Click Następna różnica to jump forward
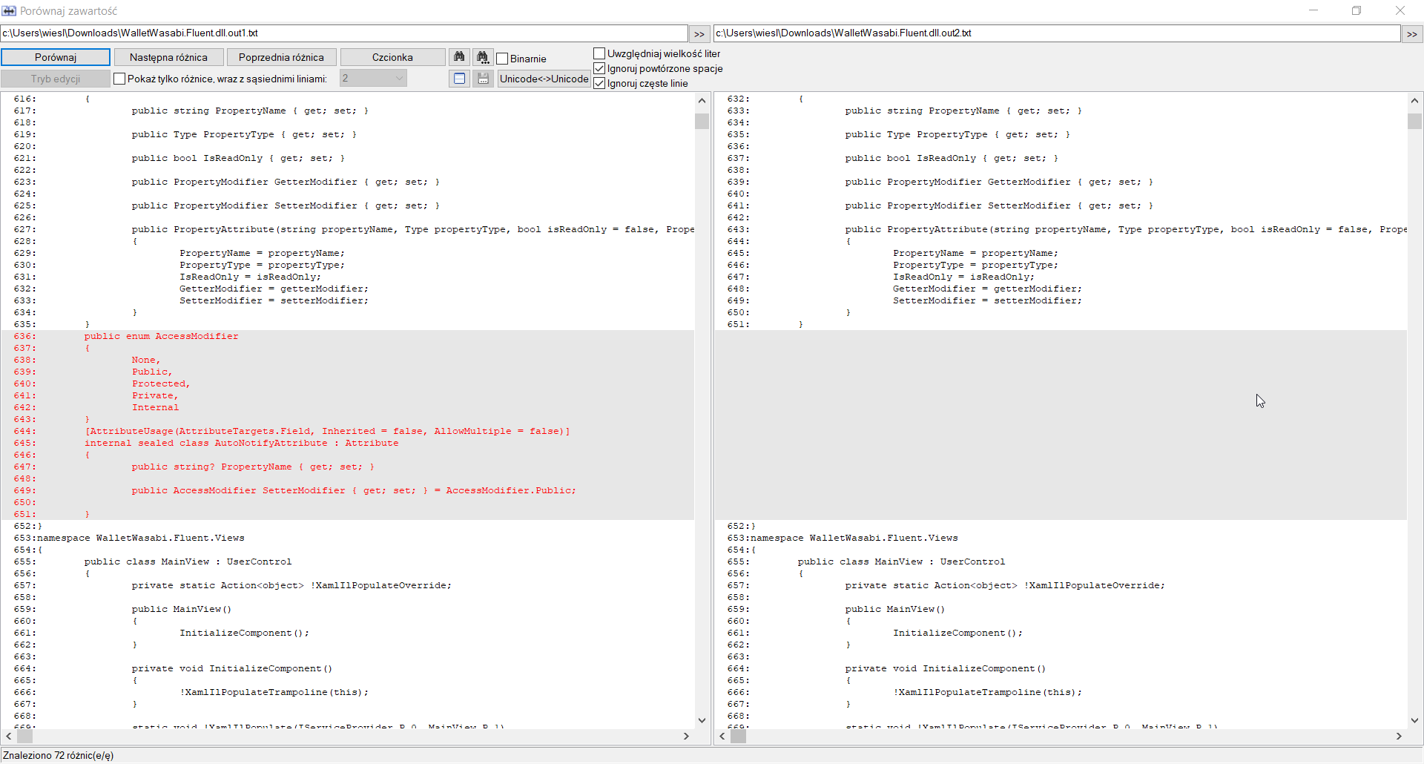This screenshot has height=764, width=1424. 168,56
